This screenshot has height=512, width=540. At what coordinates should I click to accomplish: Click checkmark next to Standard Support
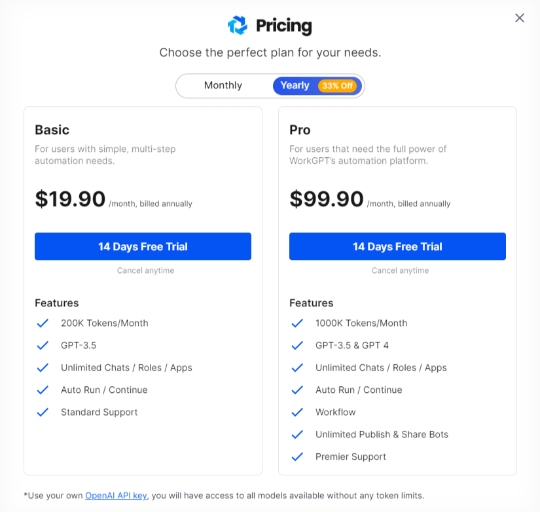pos(43,412)
